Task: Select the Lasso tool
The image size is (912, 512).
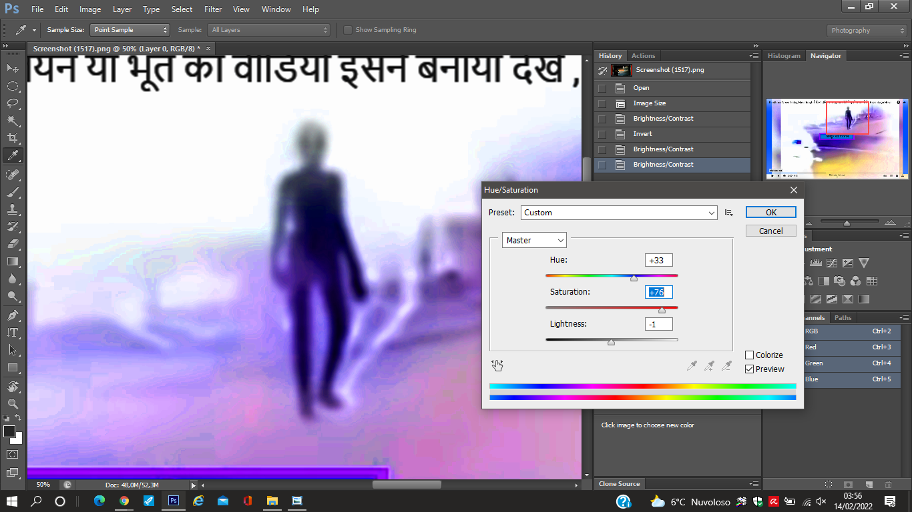Action: 13,103
